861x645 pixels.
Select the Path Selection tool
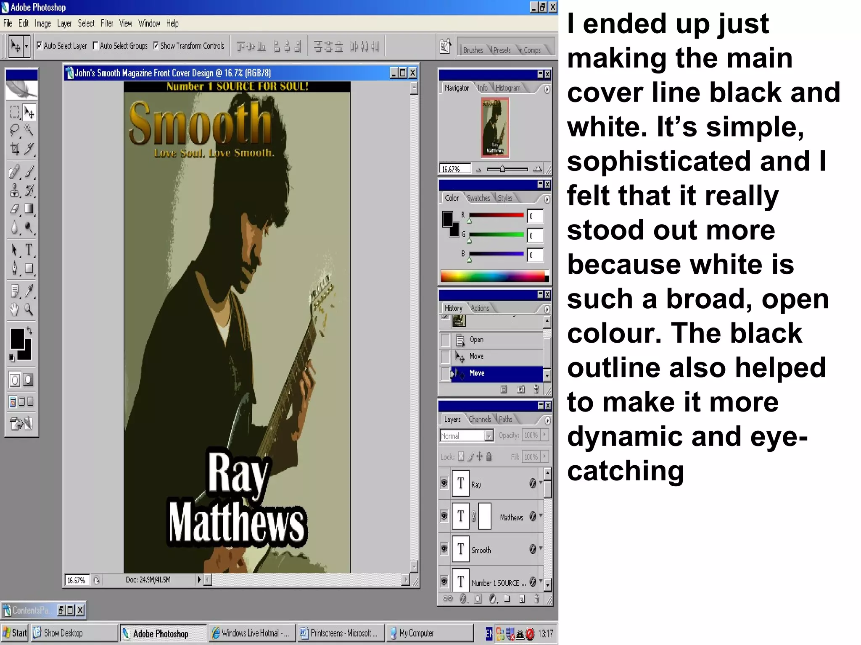[14, 250]
